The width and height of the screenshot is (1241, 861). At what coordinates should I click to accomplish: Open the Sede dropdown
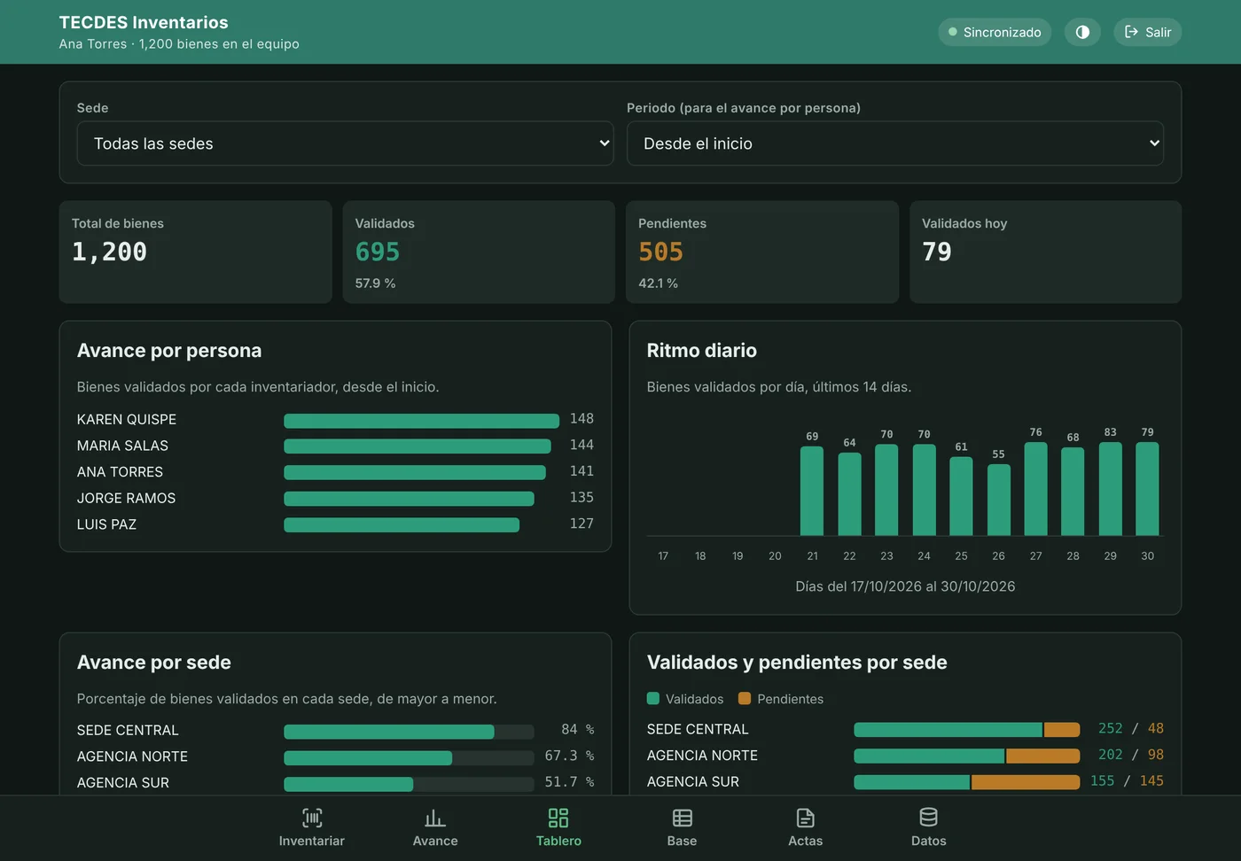coord(346,143)
